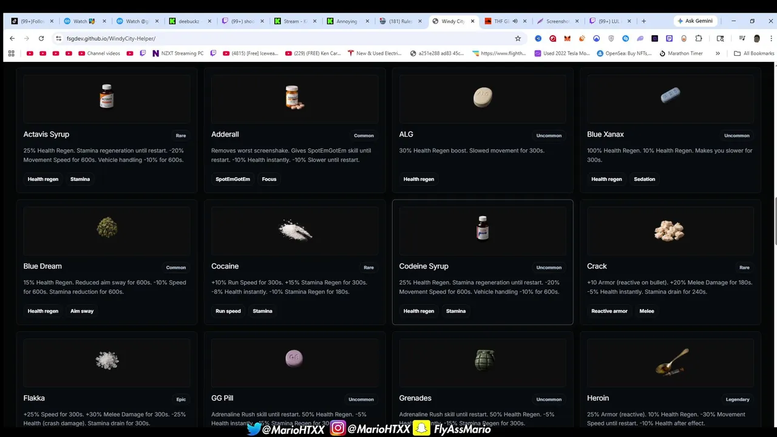777x437 pixels.
Task: Click the pink GG Pill image
Action: point(294,358)
